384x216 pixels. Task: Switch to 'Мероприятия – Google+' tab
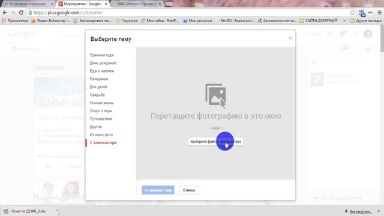(x=83, y=4)
